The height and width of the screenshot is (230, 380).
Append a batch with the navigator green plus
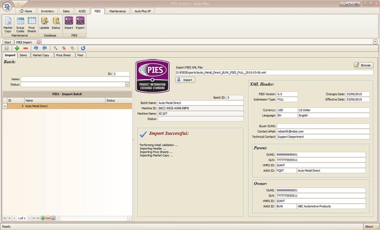43,218
